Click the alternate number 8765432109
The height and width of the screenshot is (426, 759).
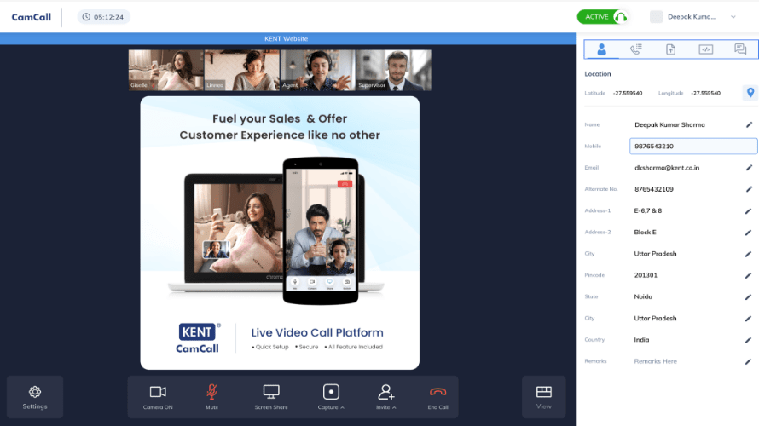click(653, 189)
